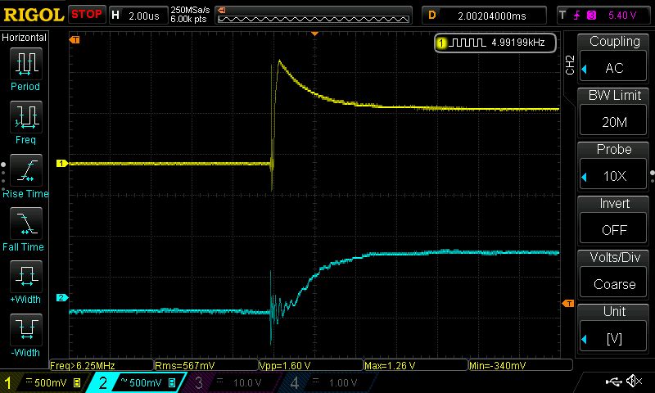Select channel 1 500mV status tab

(42, 382)
